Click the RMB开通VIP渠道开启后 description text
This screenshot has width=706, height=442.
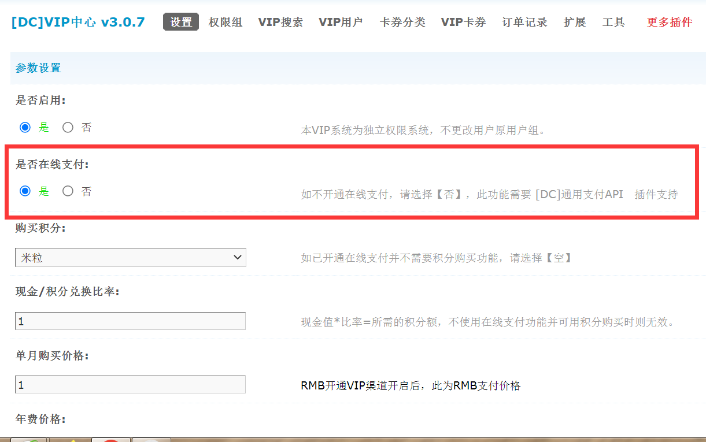[x=411, y=385]
